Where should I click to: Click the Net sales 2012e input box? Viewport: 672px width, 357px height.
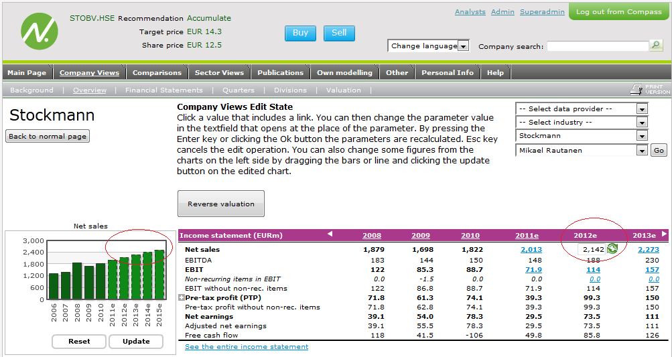click(x=592, y=249)
